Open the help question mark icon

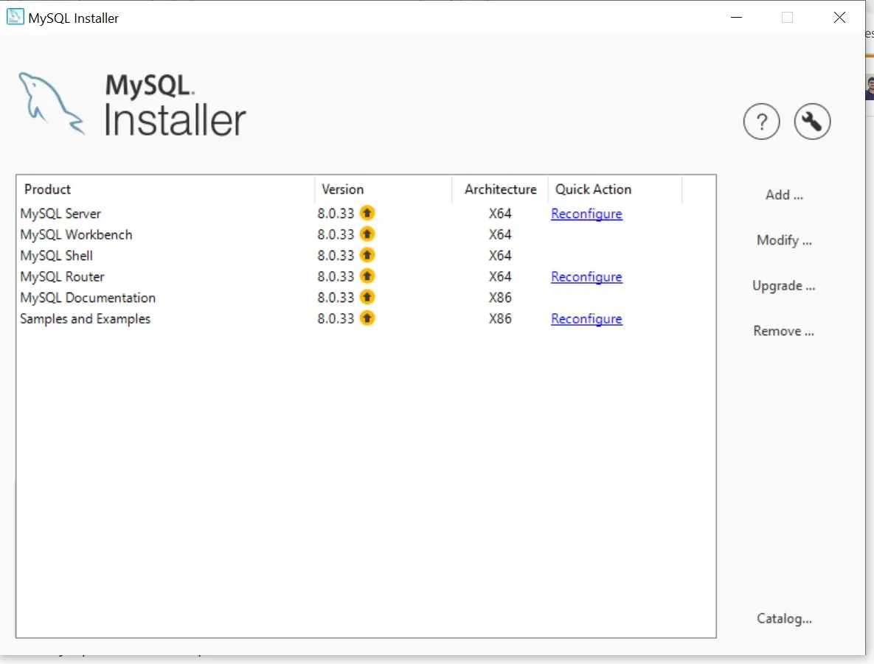coord(761,122)
